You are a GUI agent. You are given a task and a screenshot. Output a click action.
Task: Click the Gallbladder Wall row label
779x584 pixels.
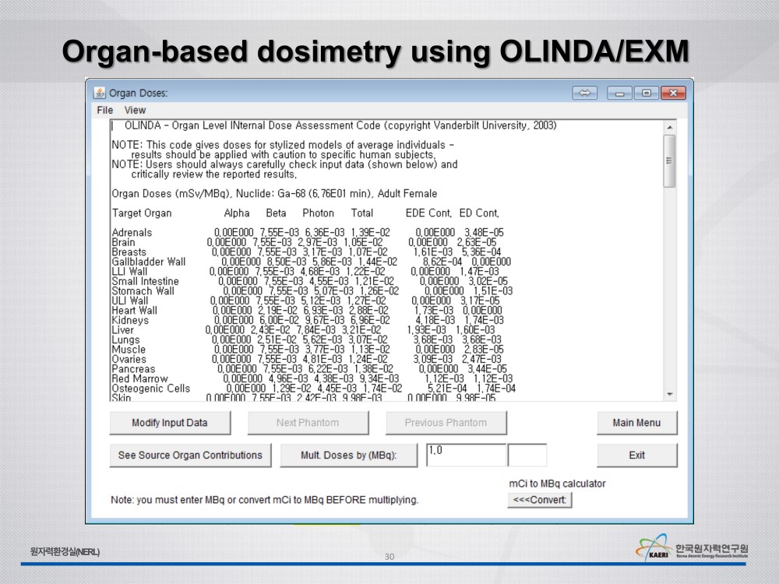[x=149, y=262]
